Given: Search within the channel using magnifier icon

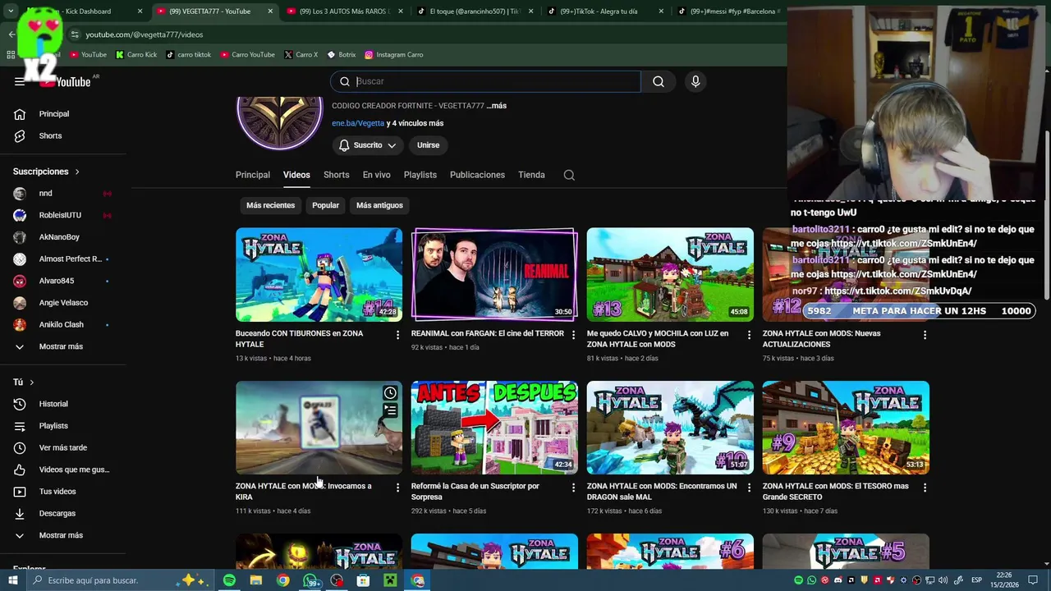Looking at the screenshot, I should pyautogui.click(x=569, y=175).
